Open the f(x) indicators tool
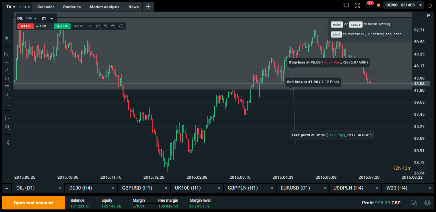 tap(7, 54)
